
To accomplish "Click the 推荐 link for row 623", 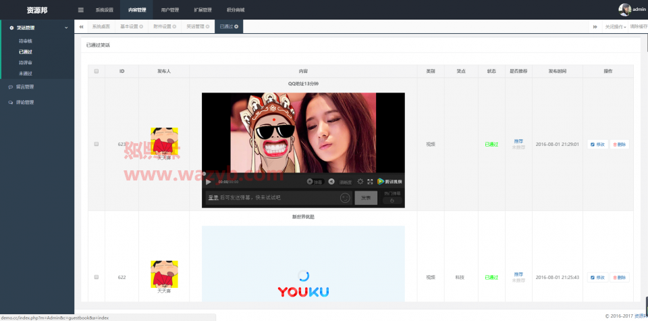I will (518, 141).
